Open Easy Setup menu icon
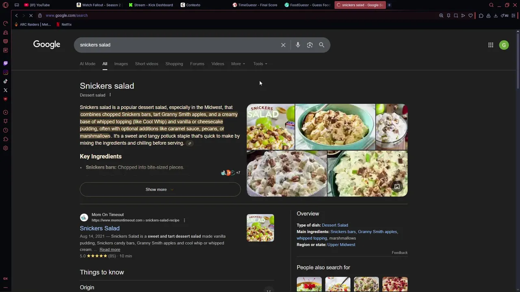 (513, 15)
